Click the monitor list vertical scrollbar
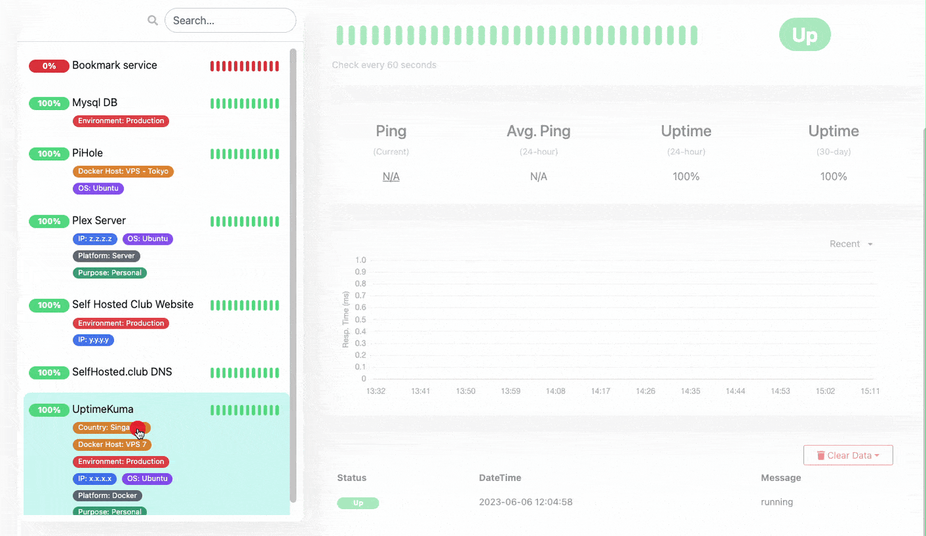Screen dimensions: 926x536 (x=293, y=275)
